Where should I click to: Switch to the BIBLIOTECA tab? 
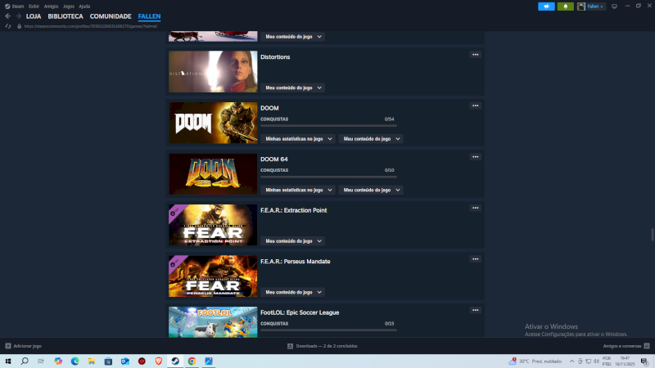click(65, 16)
